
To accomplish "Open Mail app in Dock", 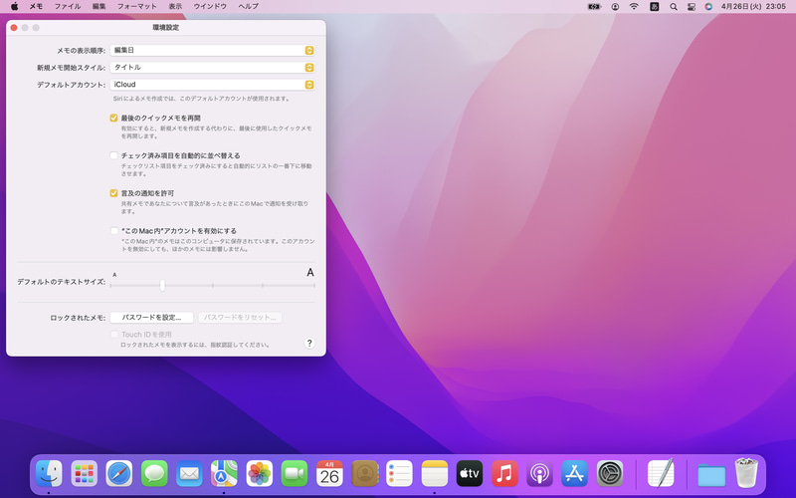I will pos(189,474).
